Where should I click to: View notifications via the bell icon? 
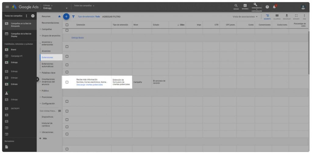coord(275,7)
